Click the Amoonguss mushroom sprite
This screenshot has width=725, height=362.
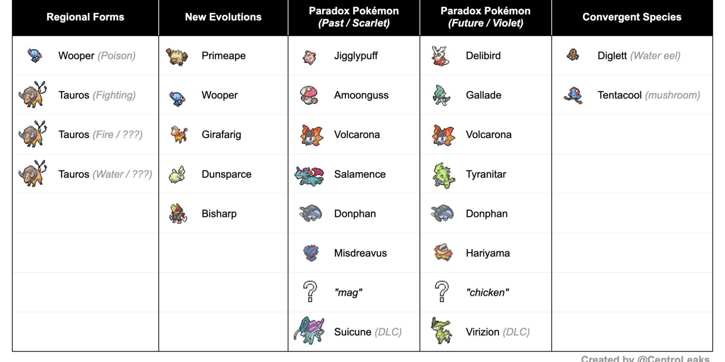pos(309,95)
